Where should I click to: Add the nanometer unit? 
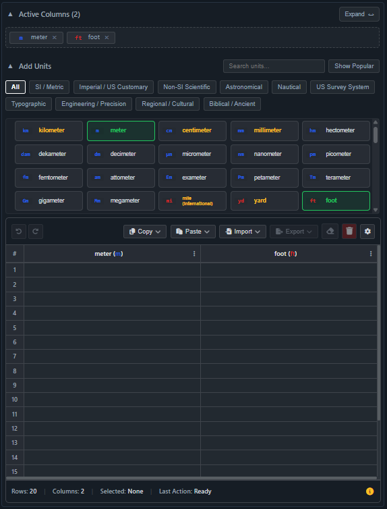click(264, 154)
